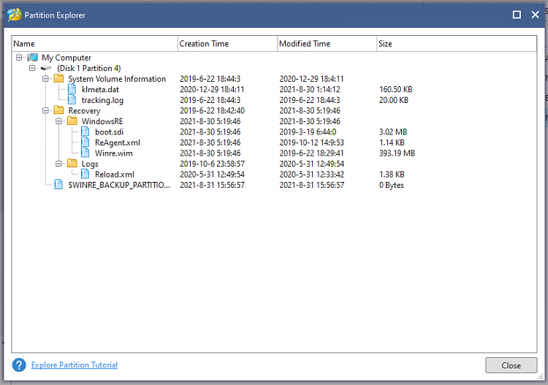Screen dimensions: 548x385
Task: Collapse the My Computer tree node
Action: (x=18, y=58)
